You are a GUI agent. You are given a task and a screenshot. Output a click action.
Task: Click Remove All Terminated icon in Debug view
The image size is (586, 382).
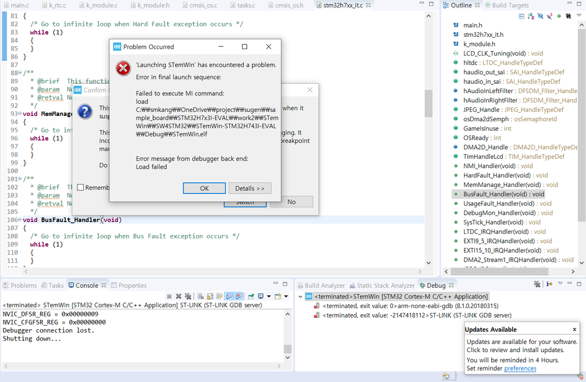tap(537, 284)
